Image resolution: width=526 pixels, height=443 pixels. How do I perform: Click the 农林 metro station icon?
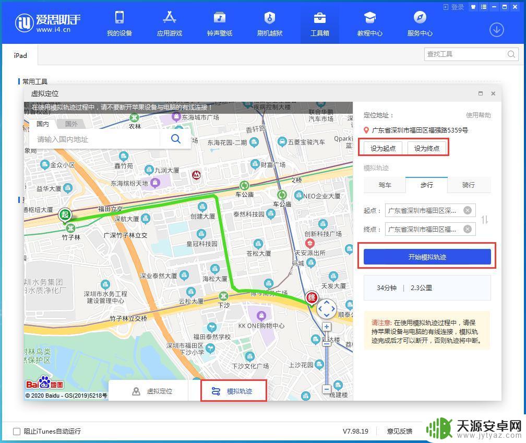click(x=135, y=118)
